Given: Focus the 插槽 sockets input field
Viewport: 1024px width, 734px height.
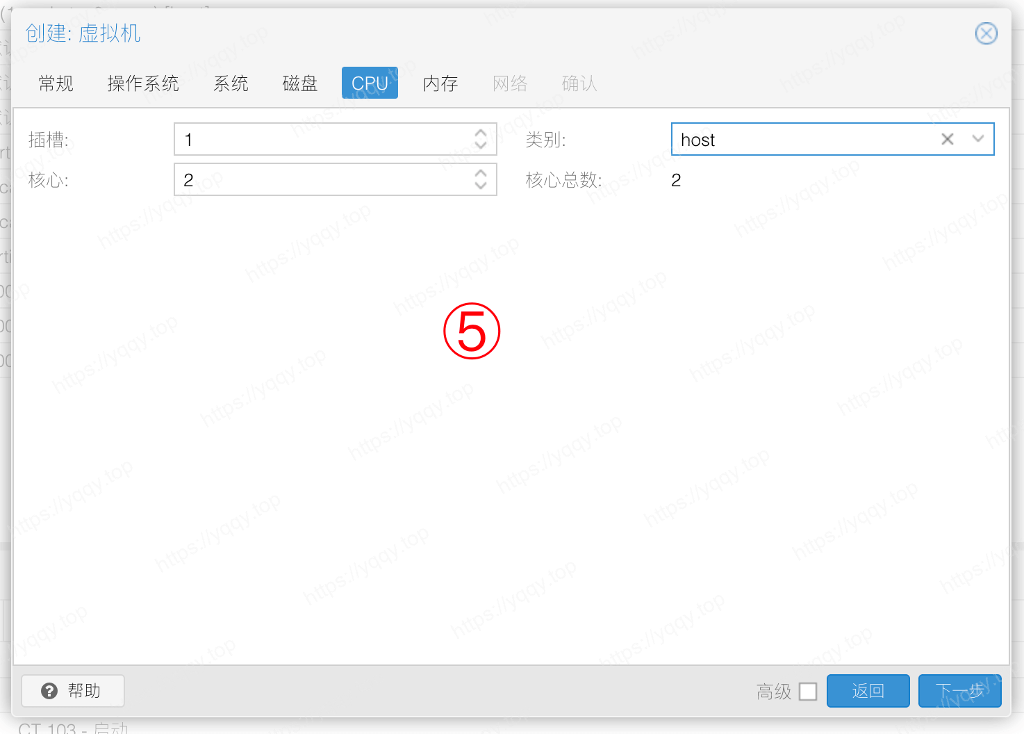Looking at the screenshot, I should pos(320,139).
